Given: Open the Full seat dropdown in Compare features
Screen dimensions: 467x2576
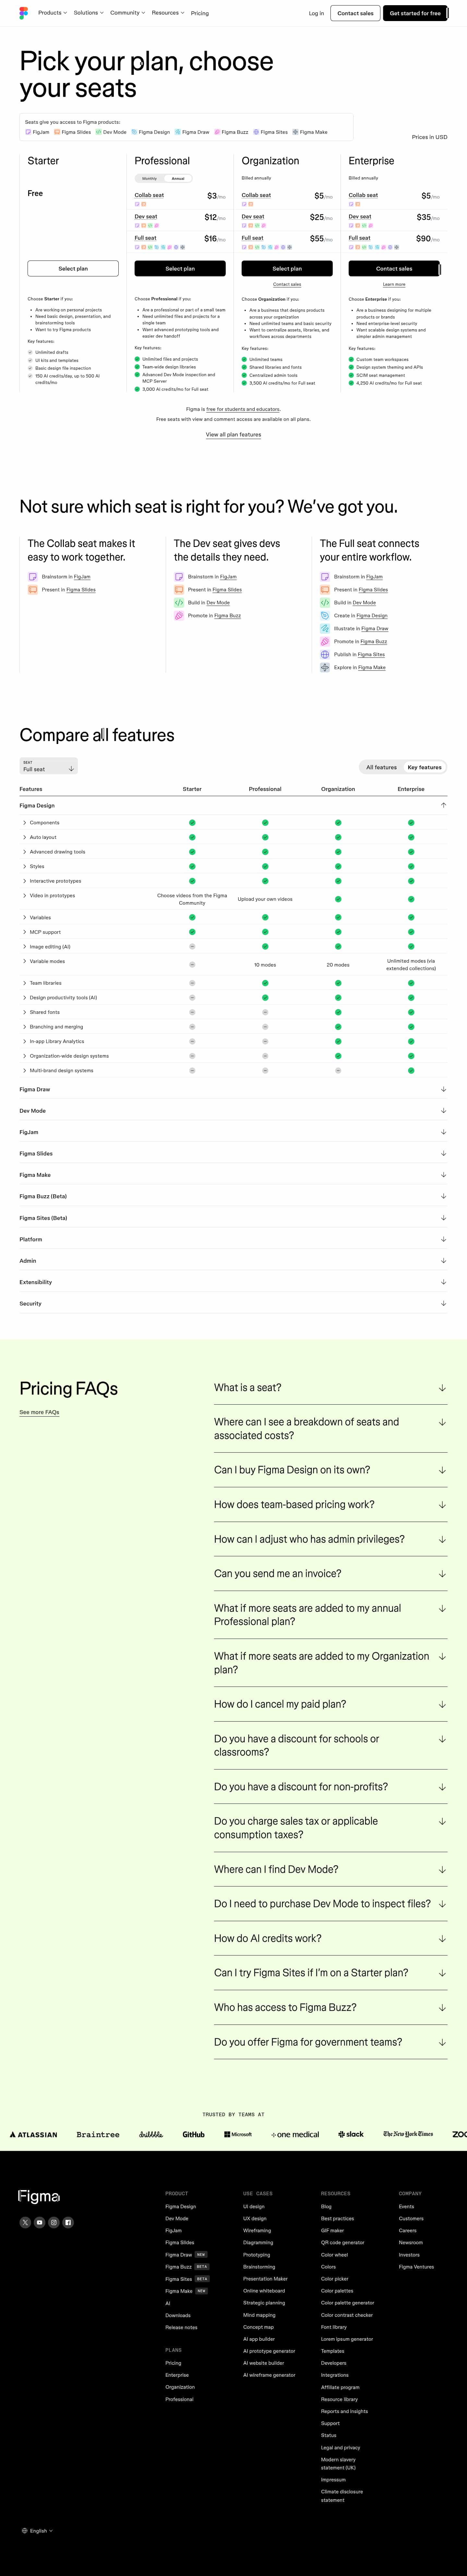Looking at the screenshot, I should click(48, 767).
